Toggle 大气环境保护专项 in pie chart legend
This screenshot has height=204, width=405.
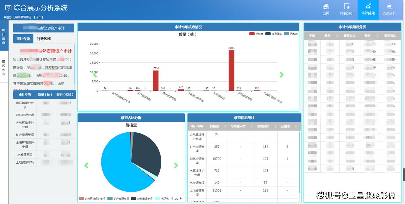[92, 198]
